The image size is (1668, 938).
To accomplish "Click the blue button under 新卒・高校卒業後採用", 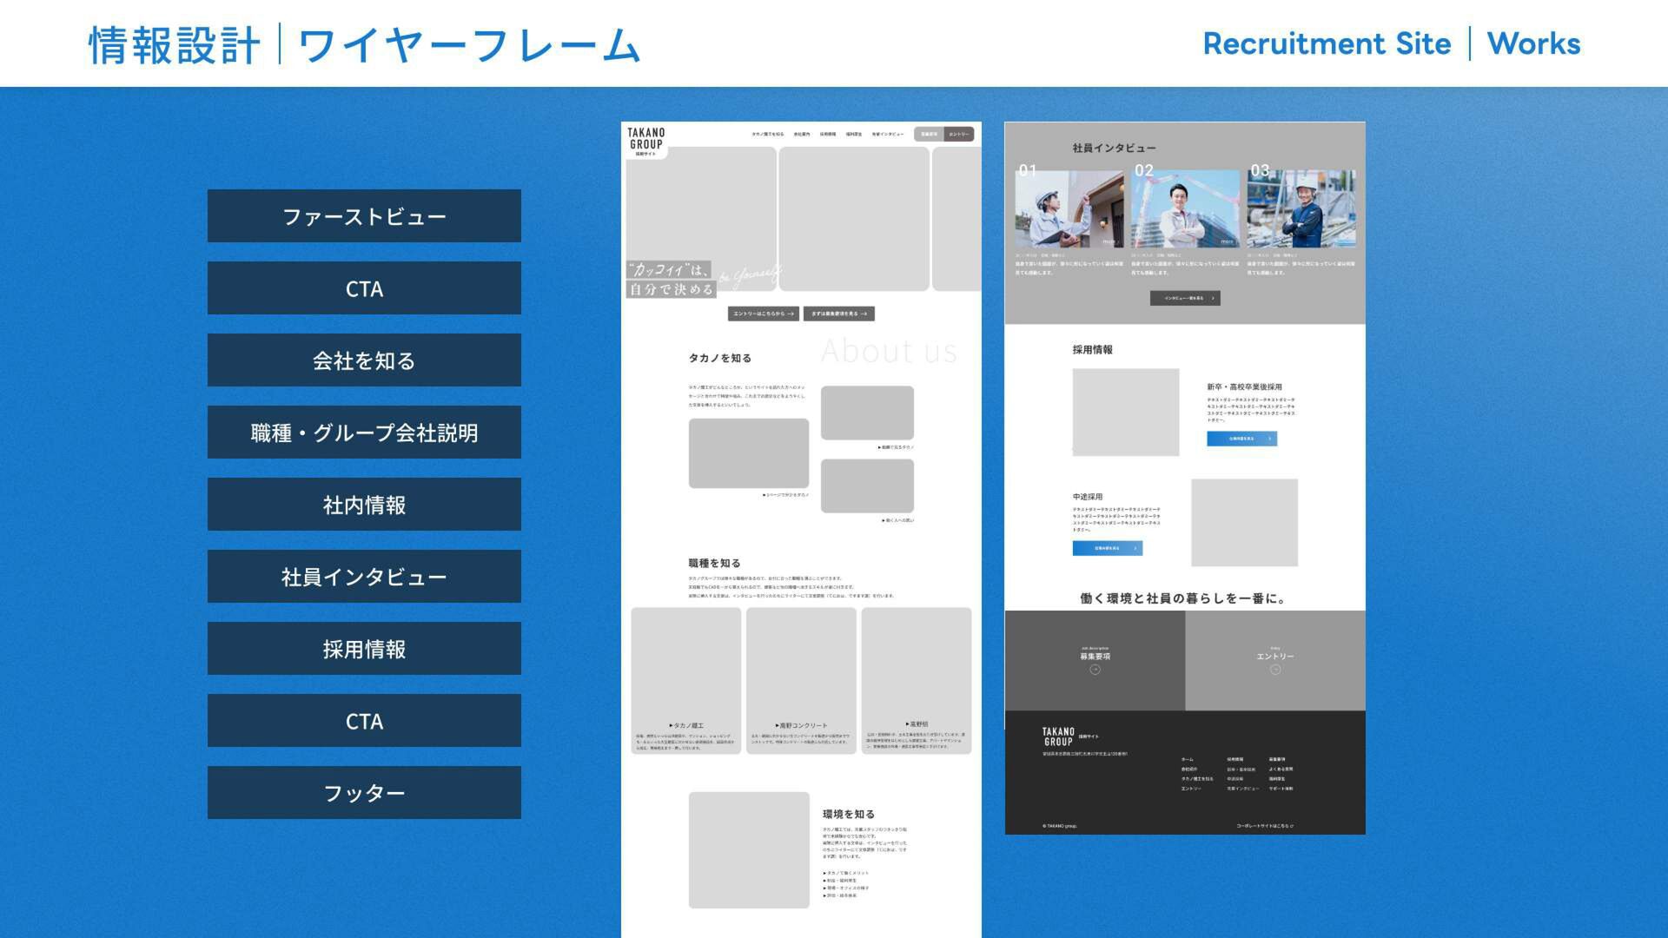I will pos(1241,439).
